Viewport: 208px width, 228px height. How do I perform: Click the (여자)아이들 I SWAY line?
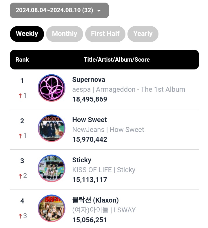coord(104,210)
